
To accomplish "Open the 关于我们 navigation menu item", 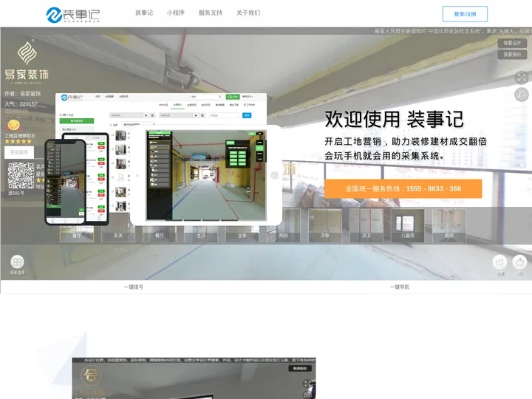I will tap(248, 13).
